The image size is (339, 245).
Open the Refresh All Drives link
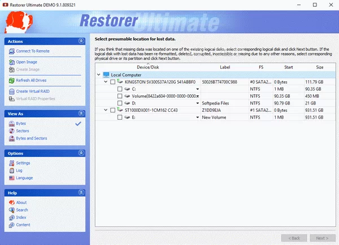click(31, 80)
